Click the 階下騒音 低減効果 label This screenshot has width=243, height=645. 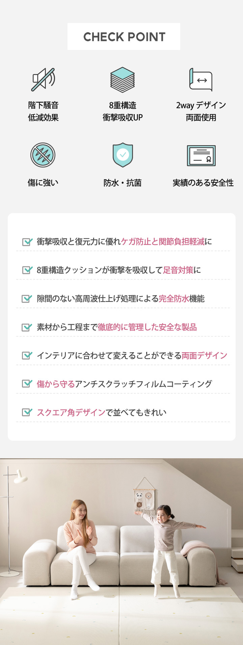[43, 111]
